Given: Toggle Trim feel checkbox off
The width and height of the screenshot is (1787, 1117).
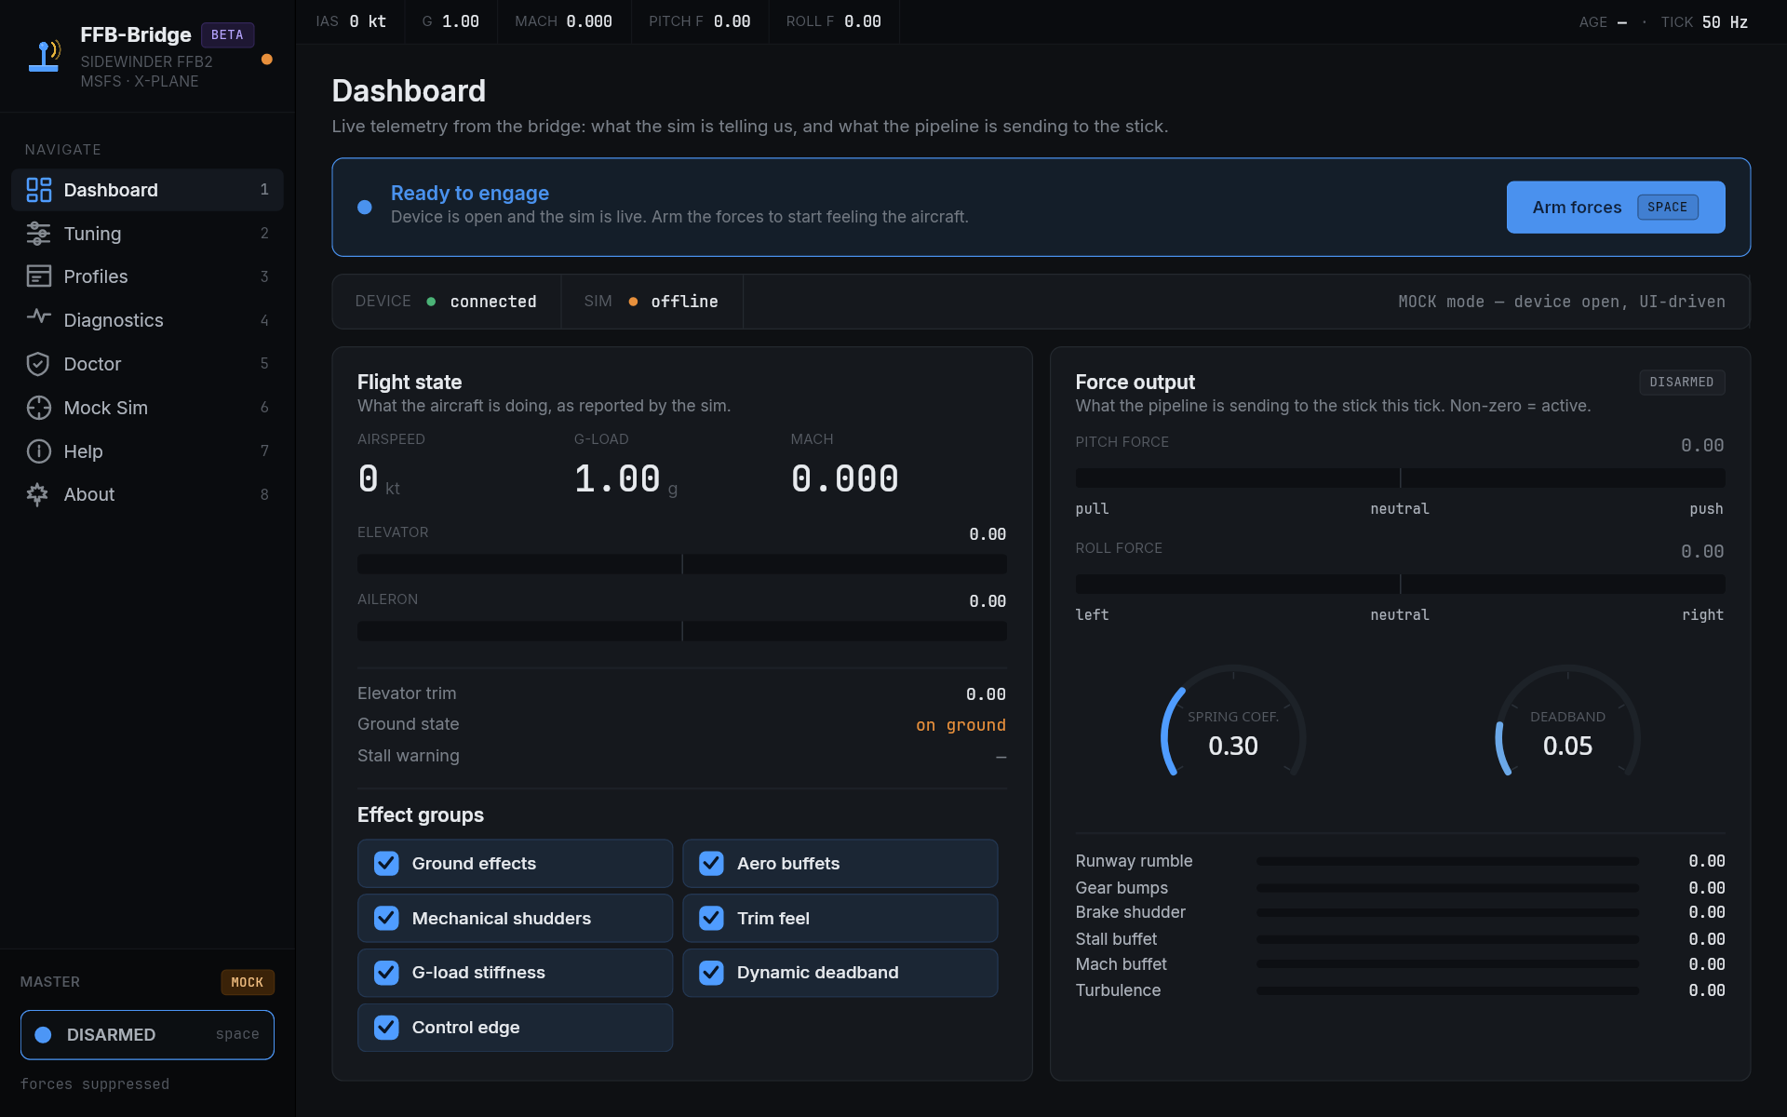Looking at the screenshot, I should point(711,919).
